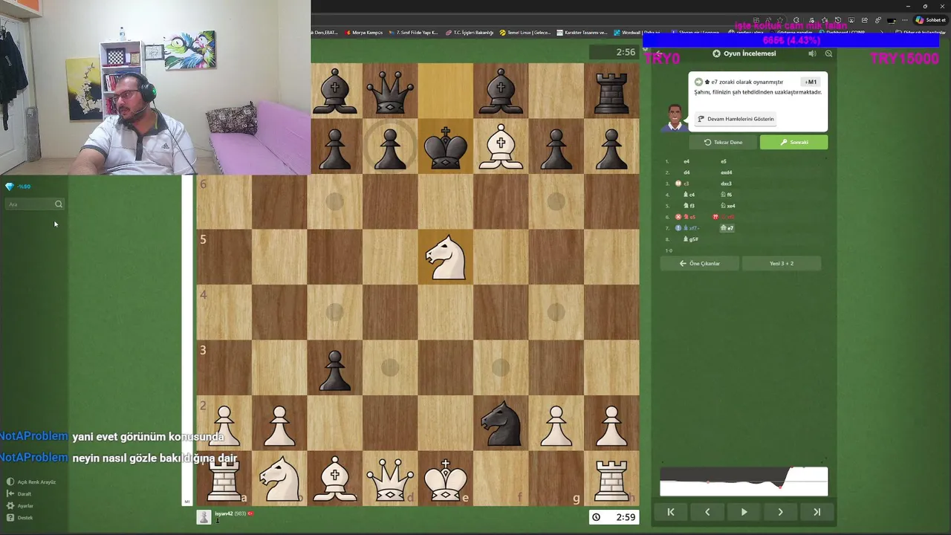Open Karakter Tasarımı bookmark
Screen dimensions: 951x535
(582, 33)
